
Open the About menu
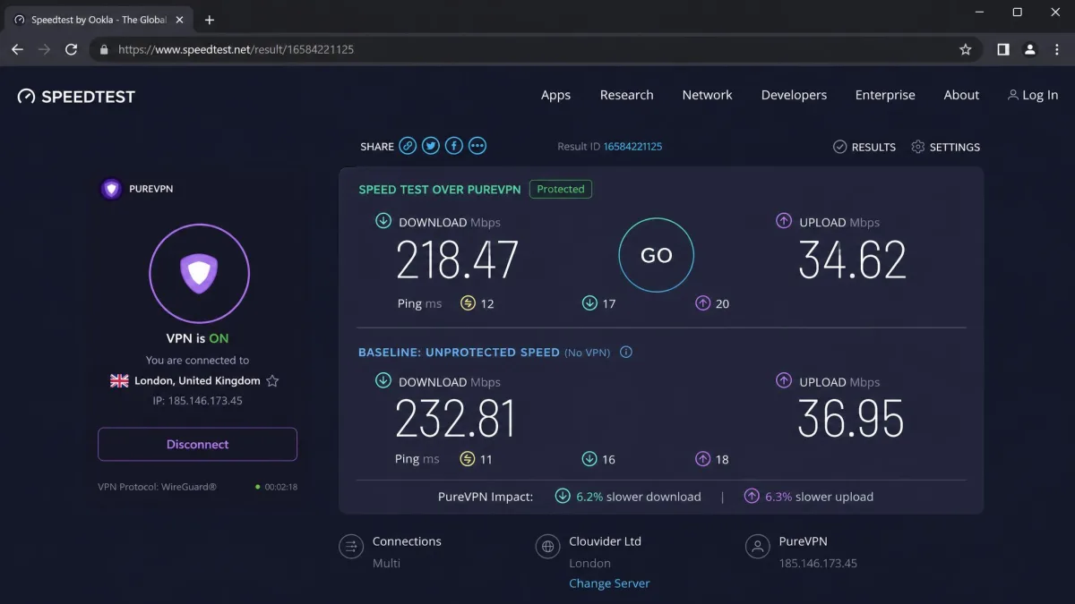click(961, 95)
